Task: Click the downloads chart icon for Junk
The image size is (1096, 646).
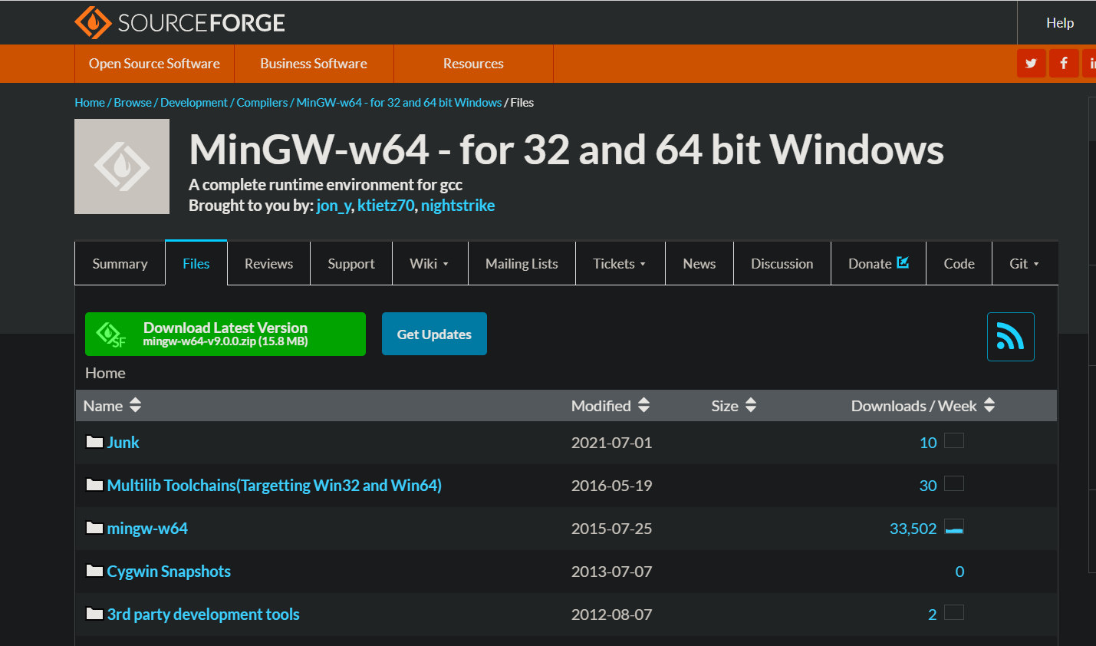Action: click(x=954, y=440)
